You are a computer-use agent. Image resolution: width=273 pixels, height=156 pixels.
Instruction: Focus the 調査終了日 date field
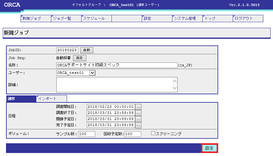tap(111, 113)
